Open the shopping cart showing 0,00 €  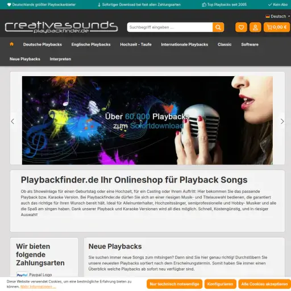277,27
